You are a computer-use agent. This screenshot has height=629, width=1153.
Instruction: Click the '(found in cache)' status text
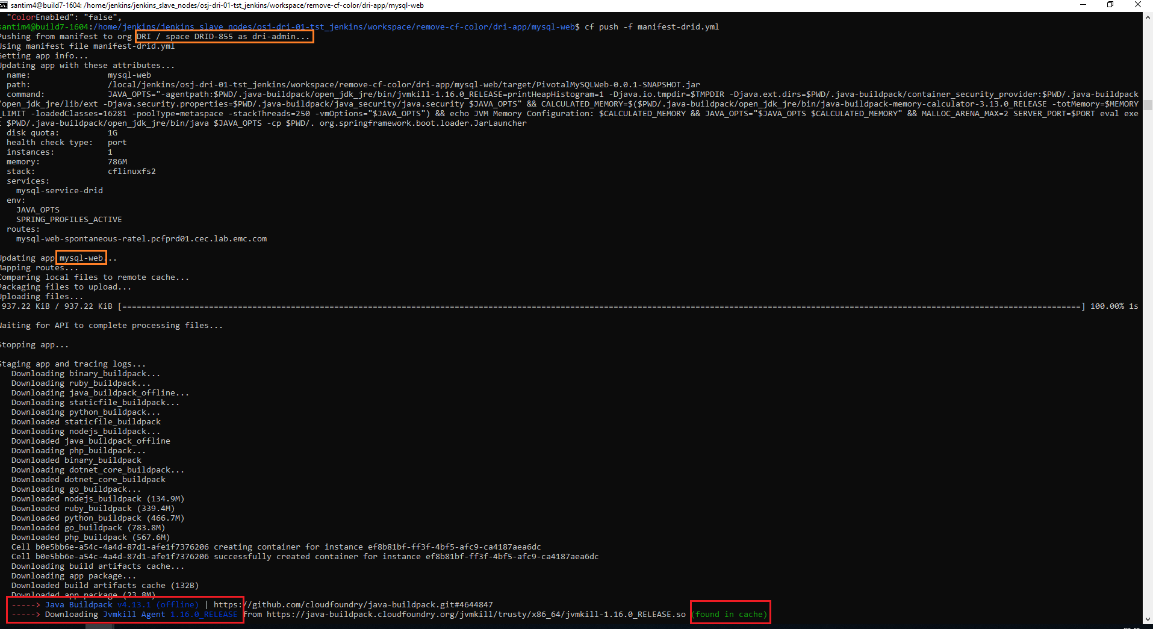pos(729,615)
